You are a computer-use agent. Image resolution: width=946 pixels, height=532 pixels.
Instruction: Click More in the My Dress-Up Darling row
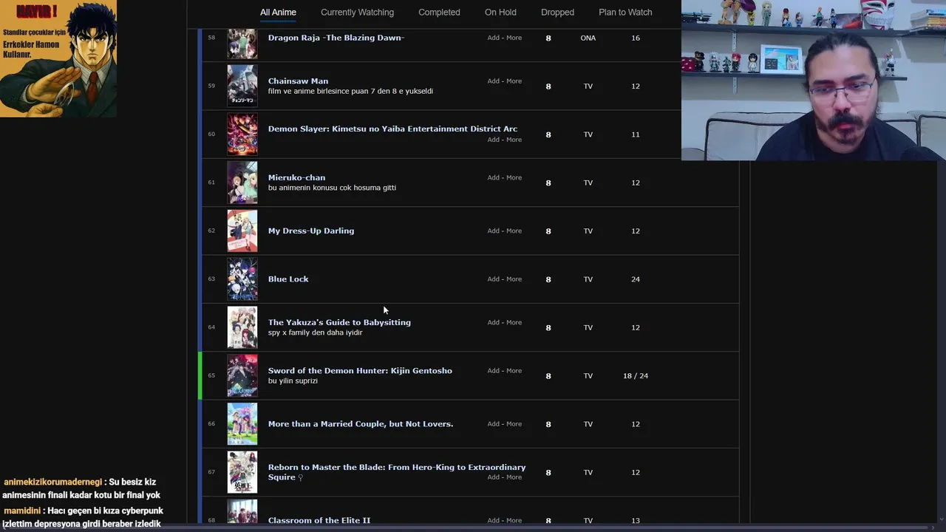click(514, 231)
